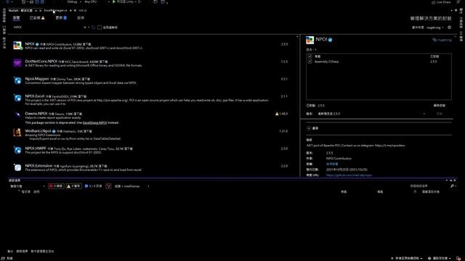
Task: Open the GitHub project URL link
Action: click(349, 175)
